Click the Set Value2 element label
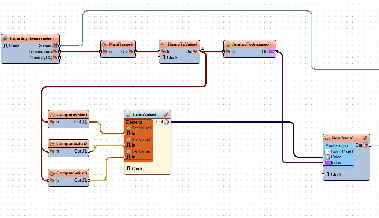This screenshot has width=379, height=218. [141, 139]
